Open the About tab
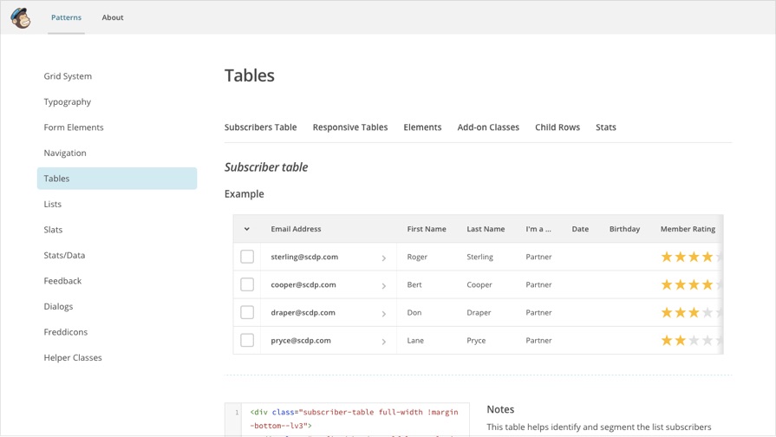The image size is (776, 437). point(113,17)
